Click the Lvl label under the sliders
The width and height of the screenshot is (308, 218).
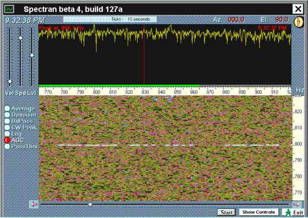point(31,93)
